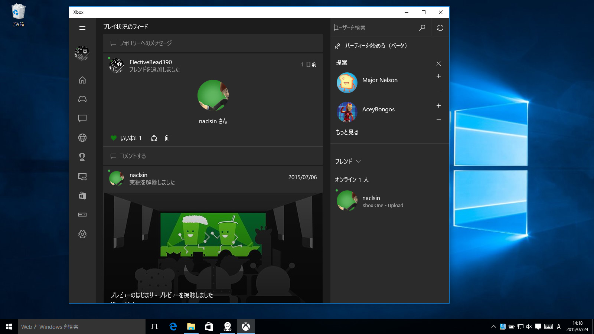Open My Games controller icon
Viewport: 594px width, 334px height.
point(82,99)
